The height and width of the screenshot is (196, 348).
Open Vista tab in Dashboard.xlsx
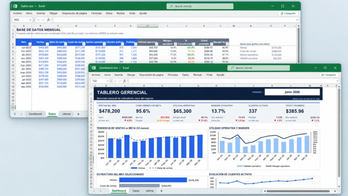point(209,75)
